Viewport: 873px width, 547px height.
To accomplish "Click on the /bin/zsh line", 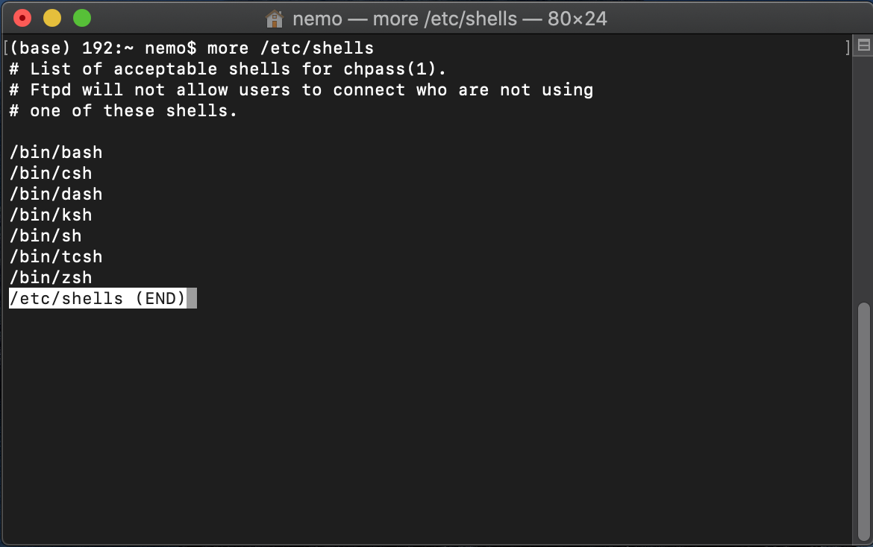I will [x=51, y=278].
